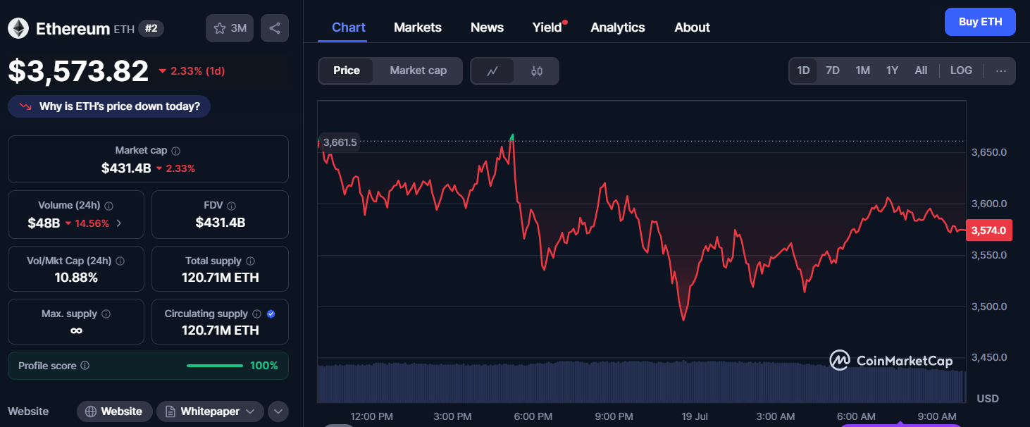
Task: Click the 10.88% Vol/Mkt Cap value
Action: [76, 278]
